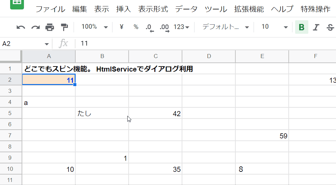Select column A header
This screenshot has width=336, height=185.
tap(49, 56)
